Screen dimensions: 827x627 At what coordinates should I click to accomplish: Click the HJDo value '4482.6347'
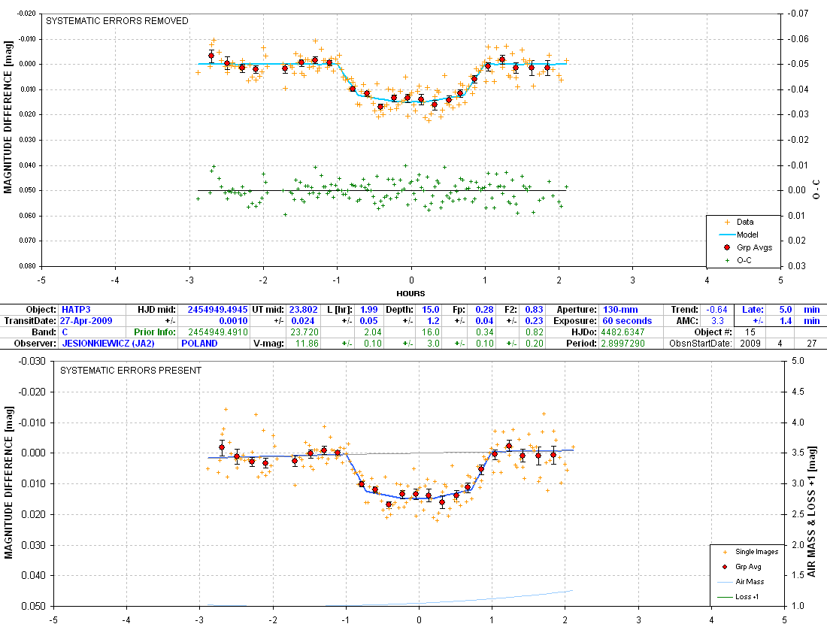[x=622, y=332]
